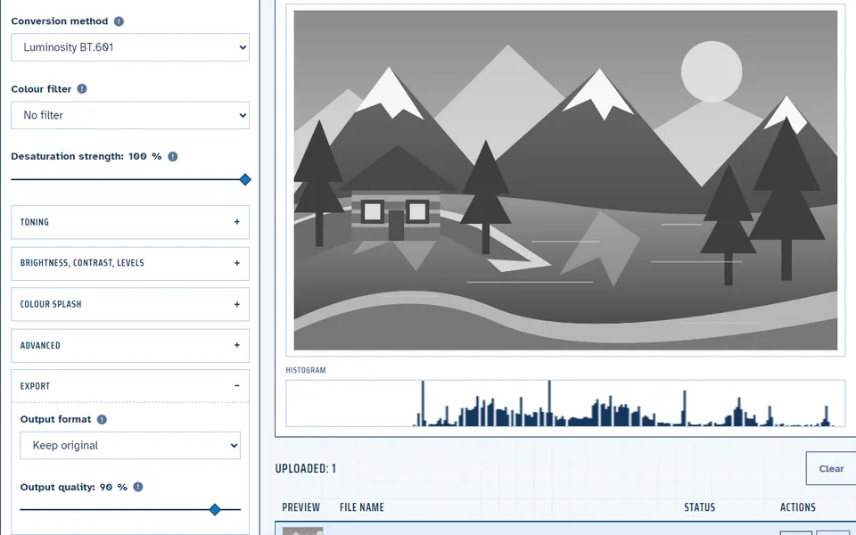The height and width of the screenshot is (535, 856).
Task: Open the Output format dropdown
Action: (130, 446)
